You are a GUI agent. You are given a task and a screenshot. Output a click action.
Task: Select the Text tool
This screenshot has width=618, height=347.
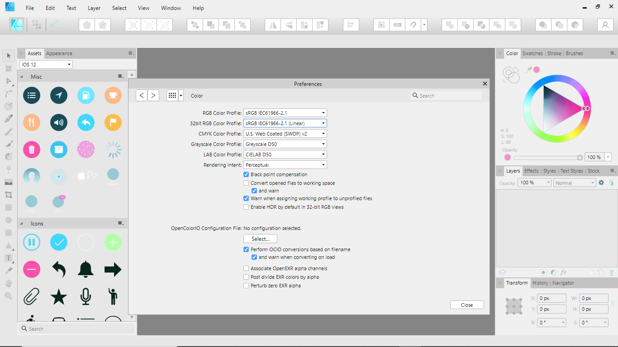(8, 258)
